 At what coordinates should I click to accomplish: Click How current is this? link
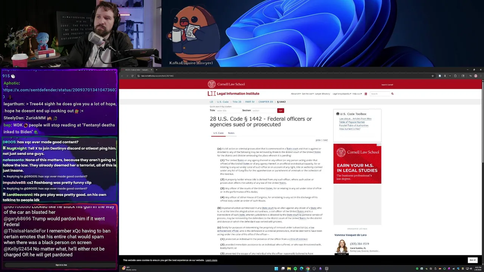coord(350,129)
